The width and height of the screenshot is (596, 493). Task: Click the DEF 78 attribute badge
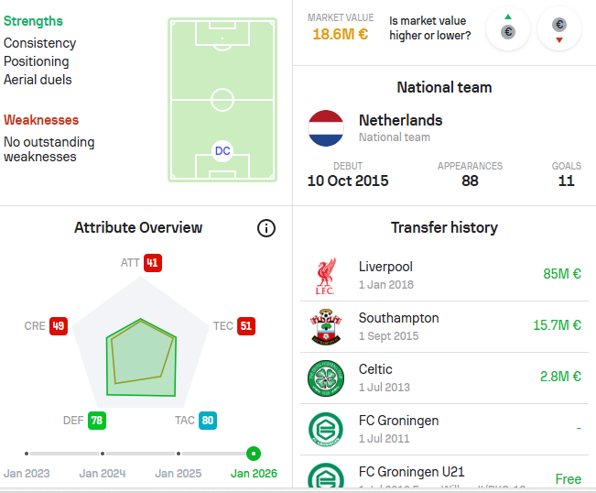point(97,421)
